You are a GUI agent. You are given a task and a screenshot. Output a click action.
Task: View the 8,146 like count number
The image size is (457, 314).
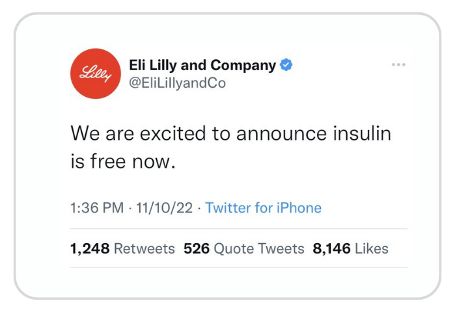(x=331, y=249)
